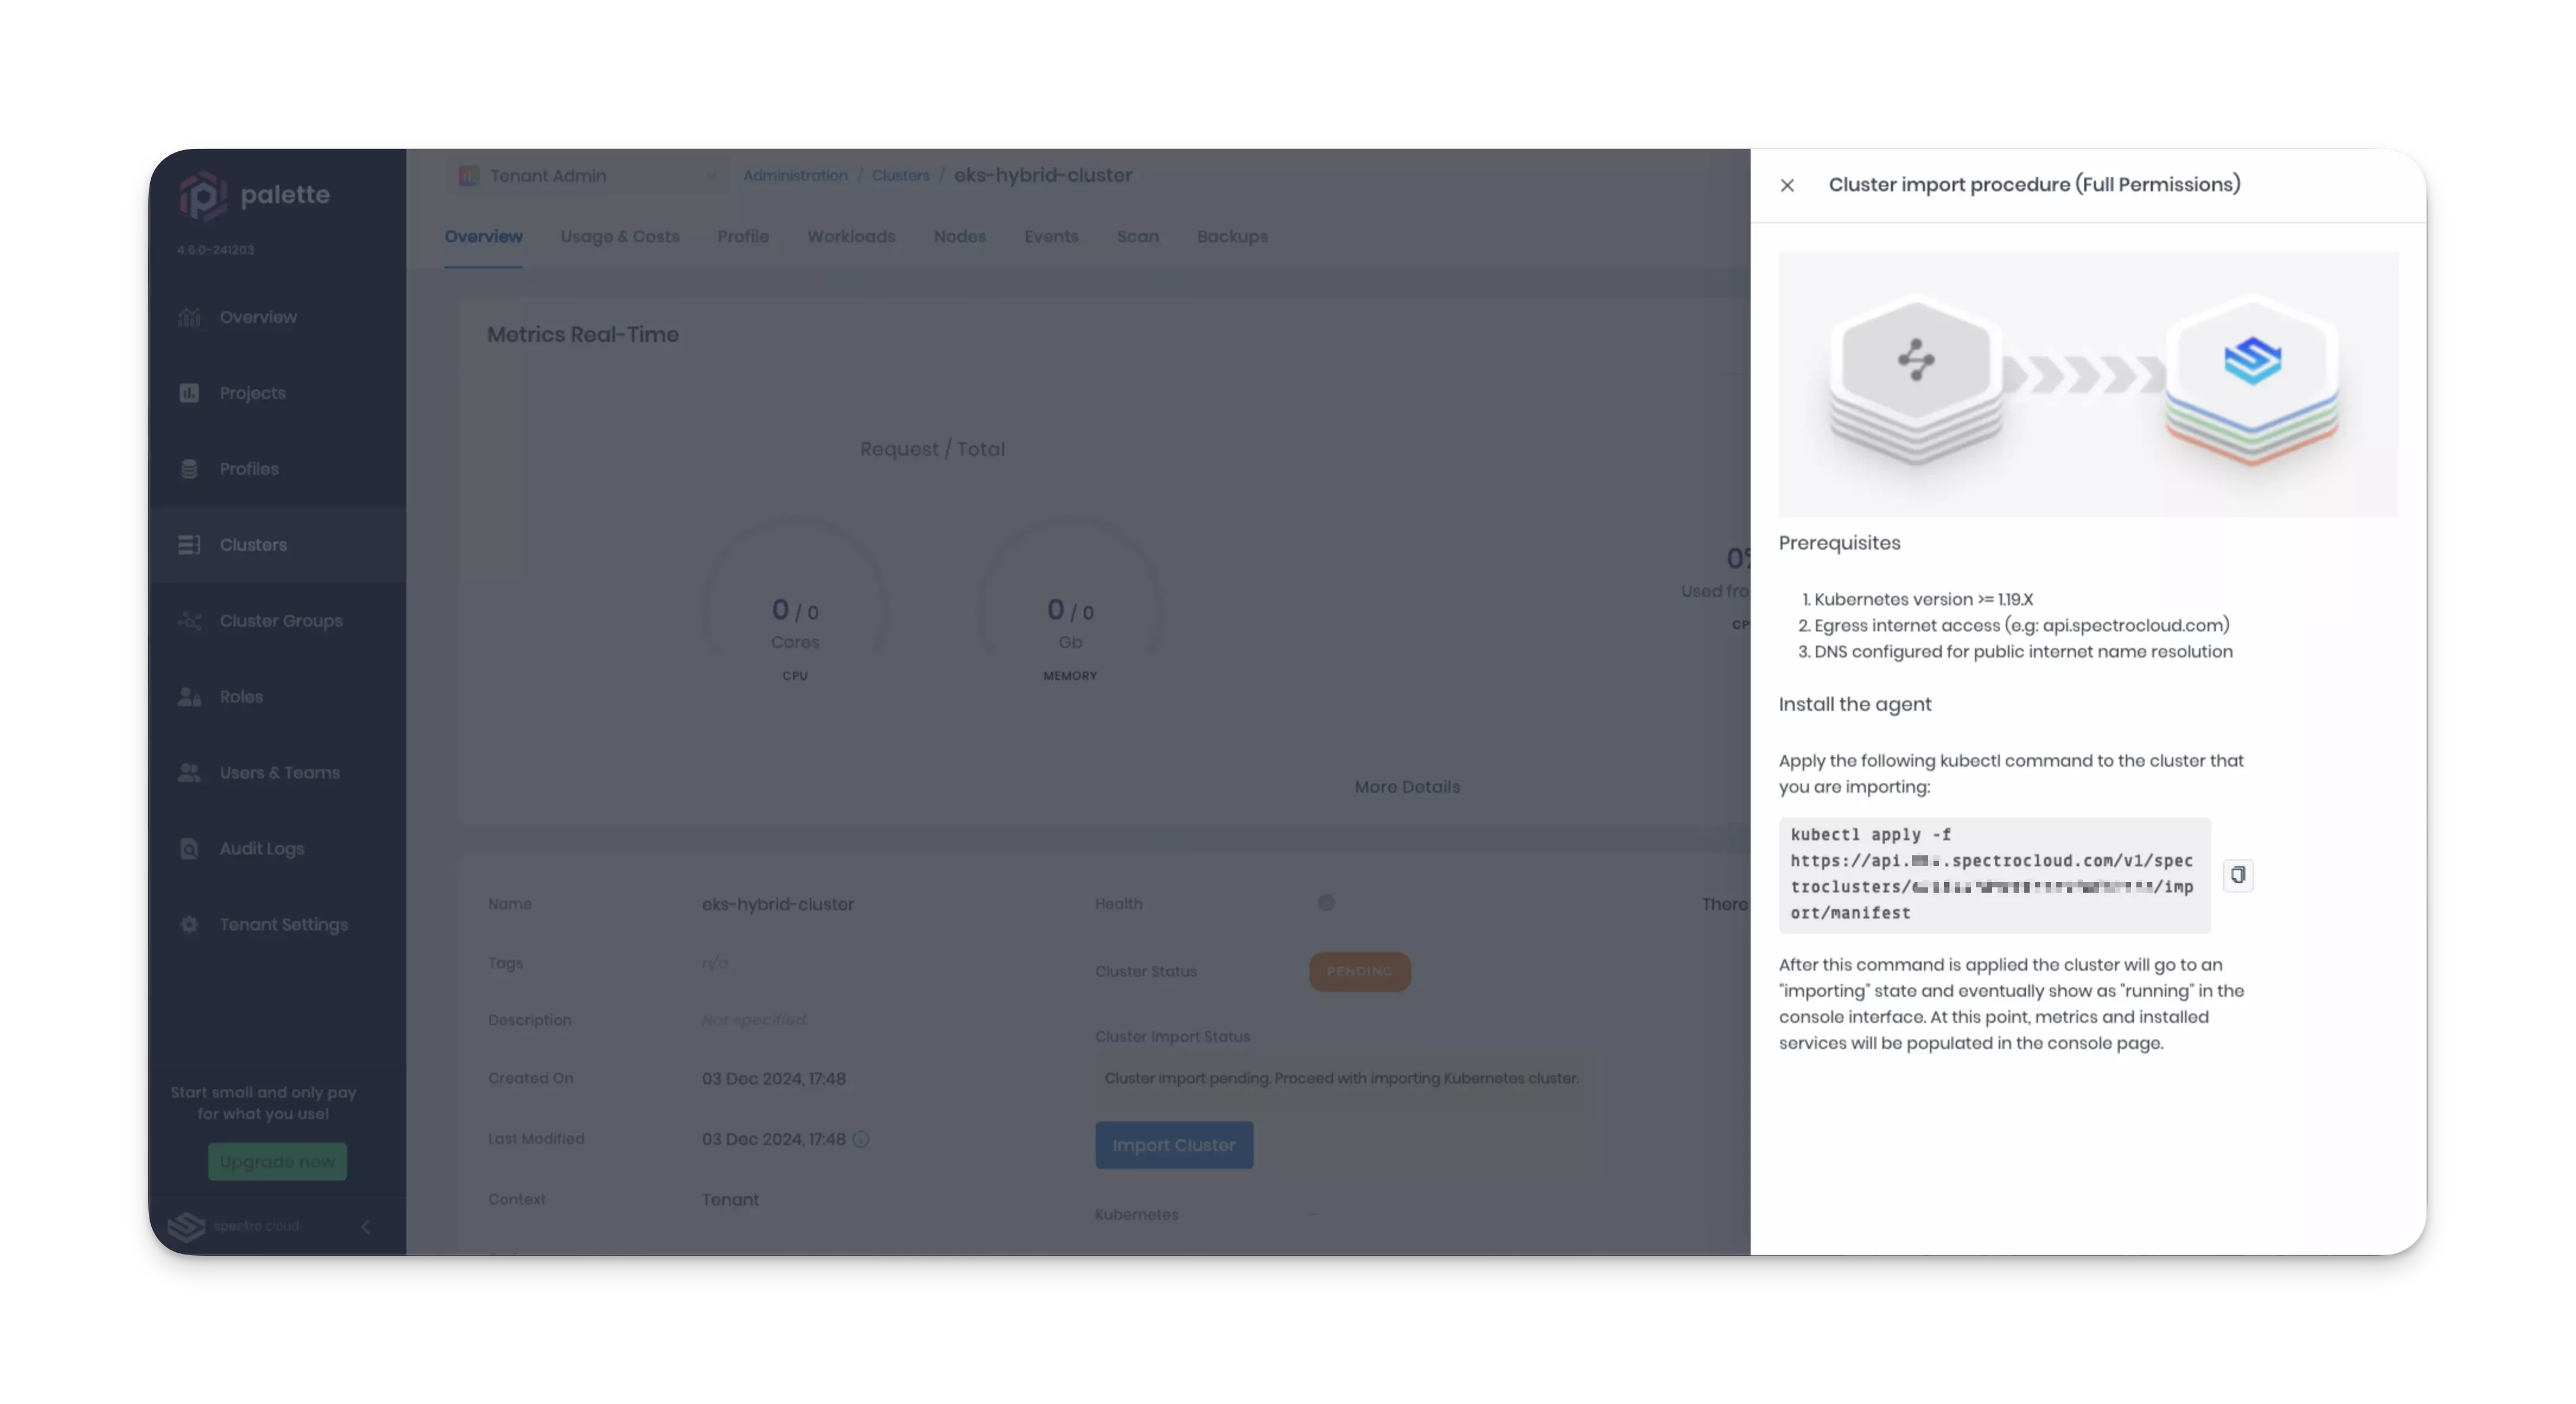This screenshot has width=2576, height=1404.
Task: Open the Events tab
Action: pos(1051,237)
